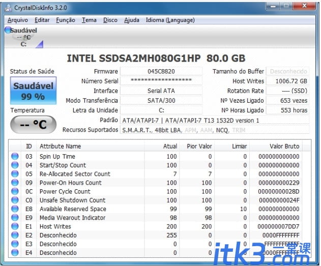The height and width of the screenshot is (266, 321).
Task: Open the Idioma (Language) menu
Action: pyautogui.click(x=170, y=20)
